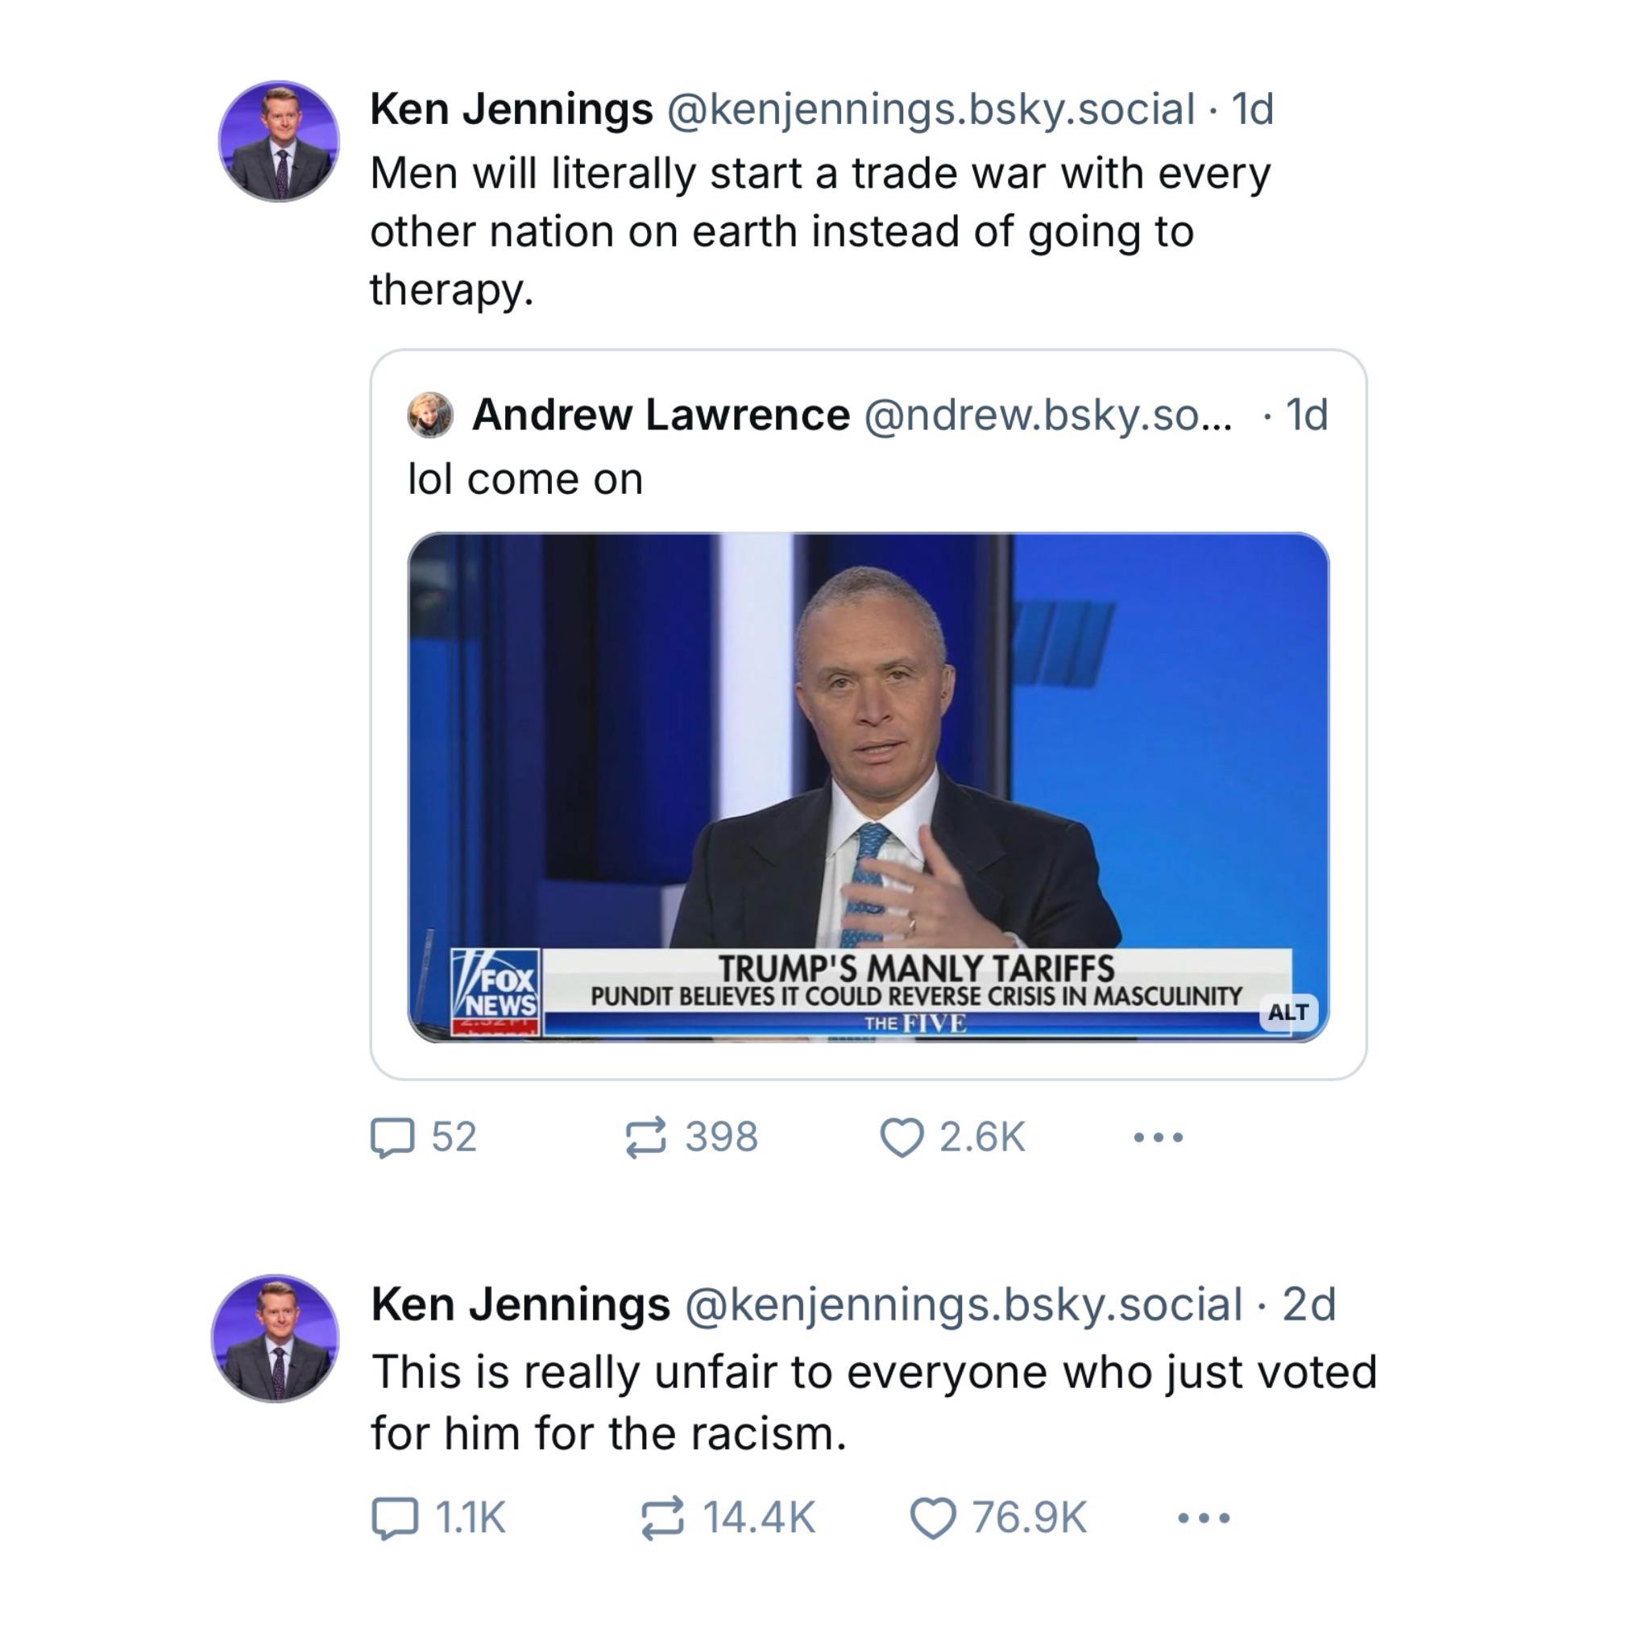
Task: Open the Andrew Lawrence name in the quoted post
Action: pos(661,415)
